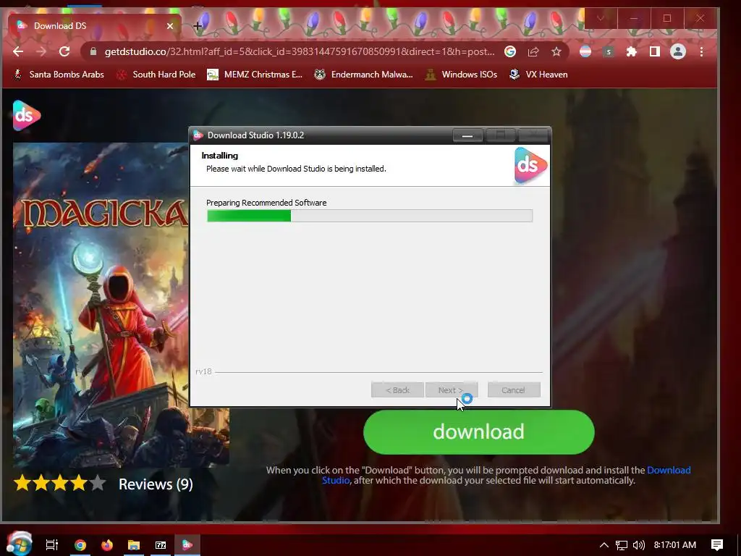Click the share page icon
The height and width of the screenshot is (556, 741).
533,51
